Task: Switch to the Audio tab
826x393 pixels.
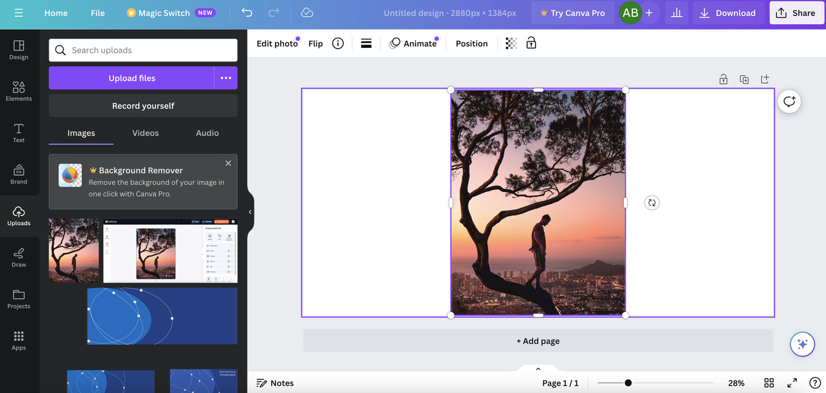Action: click(x=207, y=133)
